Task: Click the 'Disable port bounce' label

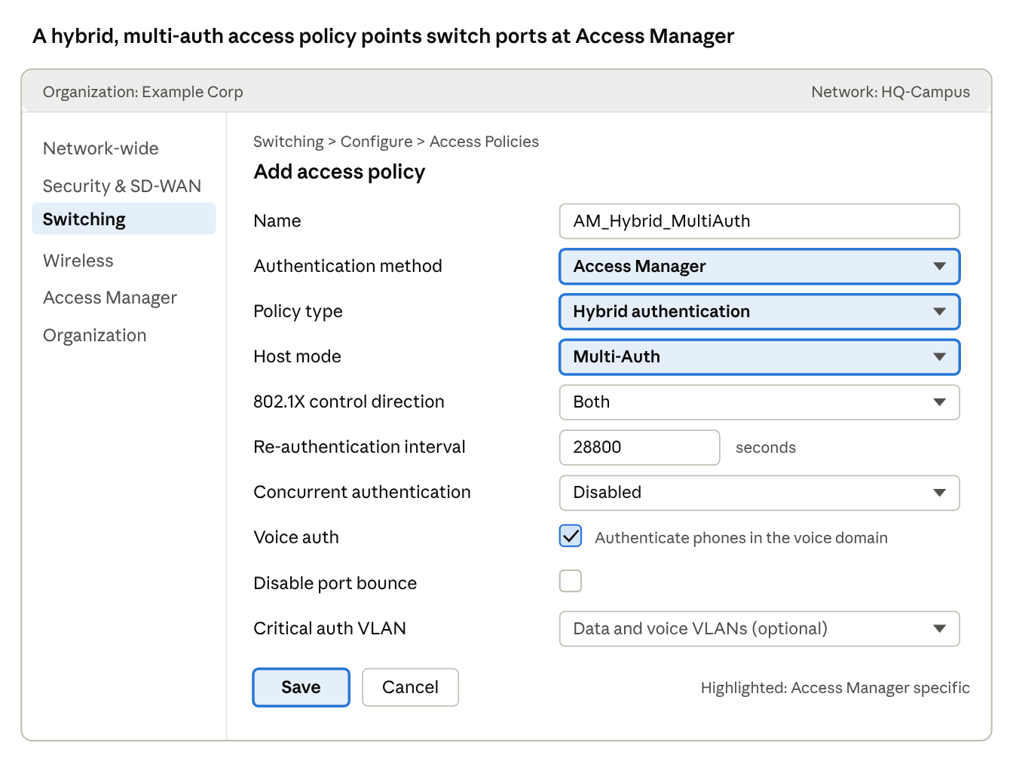Action: click(x=335, y=583)
